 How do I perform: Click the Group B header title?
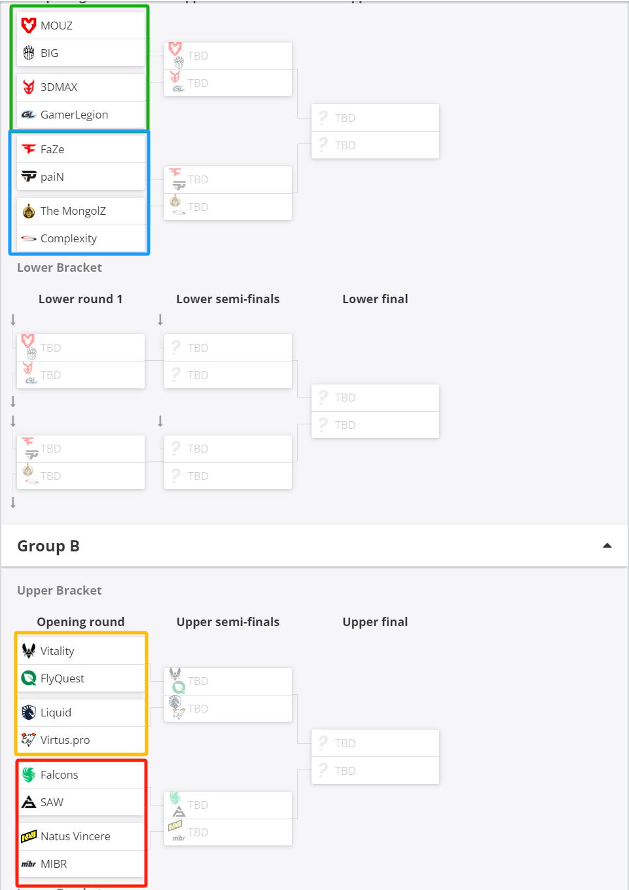click(x=48, y=546)
